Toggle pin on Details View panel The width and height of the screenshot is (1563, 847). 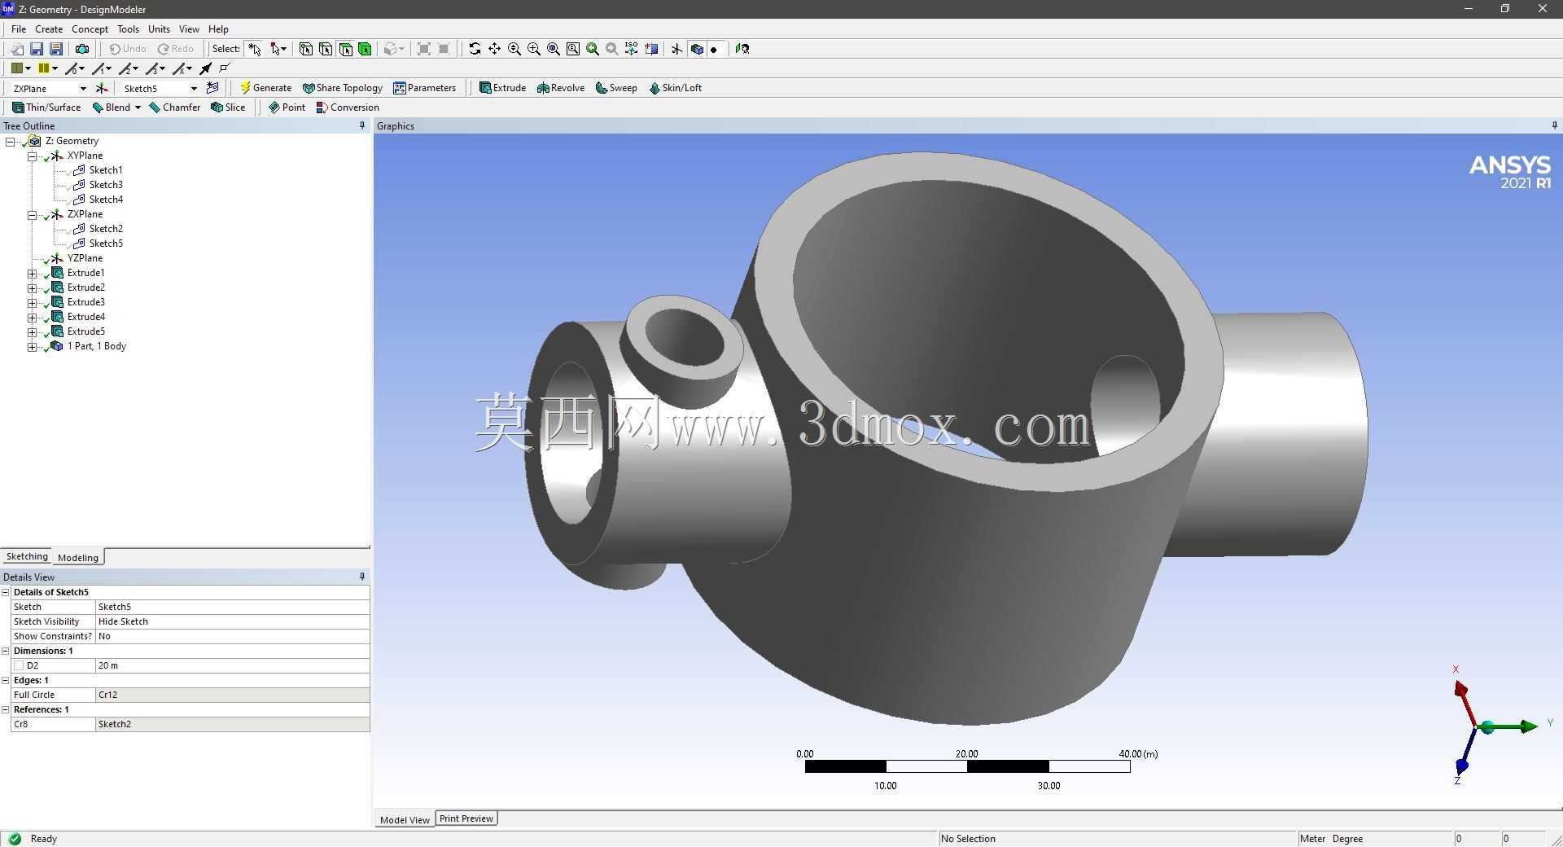(x=362, y=577)
